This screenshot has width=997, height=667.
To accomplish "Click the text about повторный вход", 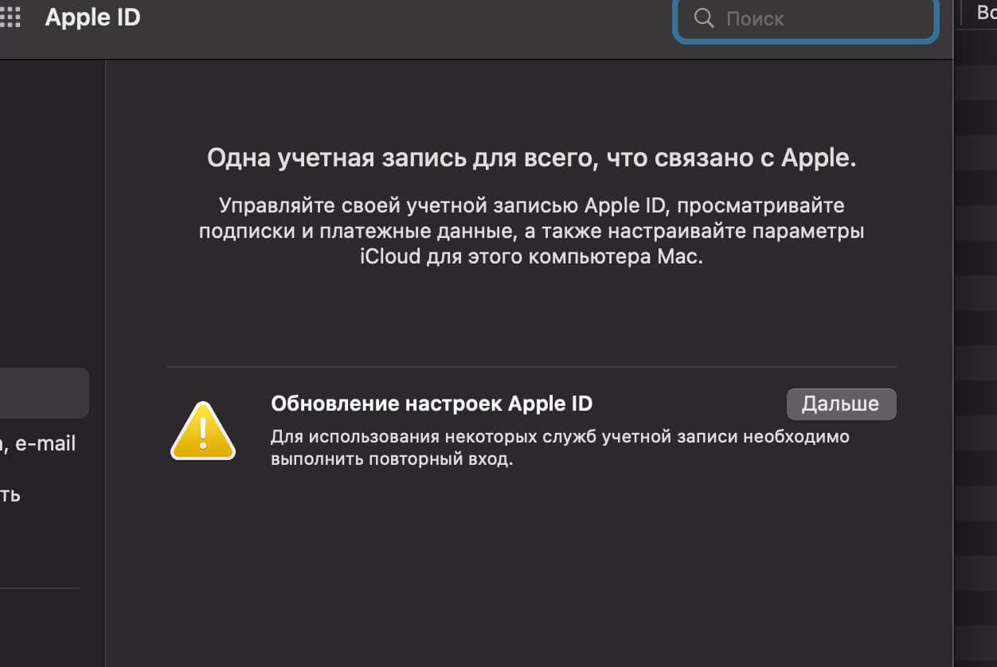I will [391, 460].
